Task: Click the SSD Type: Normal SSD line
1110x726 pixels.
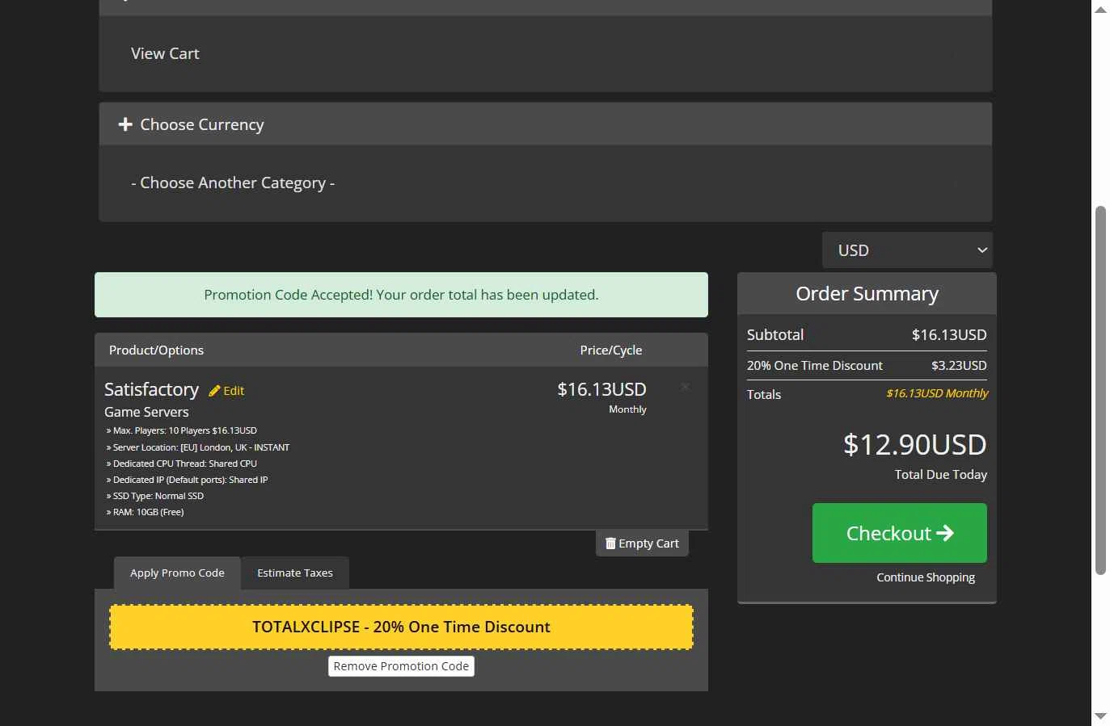Action: 155,496
